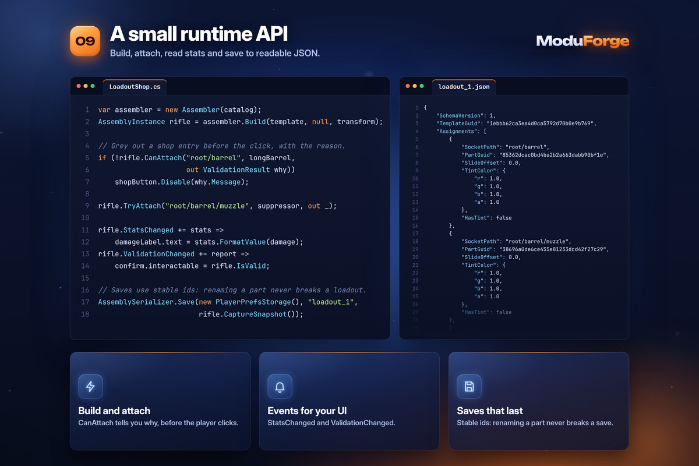
Task: Click the green dot in the loadout_1.json window
Action: pos(422,86)
